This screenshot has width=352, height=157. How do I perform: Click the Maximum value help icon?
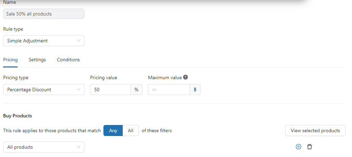click(185, 77)
